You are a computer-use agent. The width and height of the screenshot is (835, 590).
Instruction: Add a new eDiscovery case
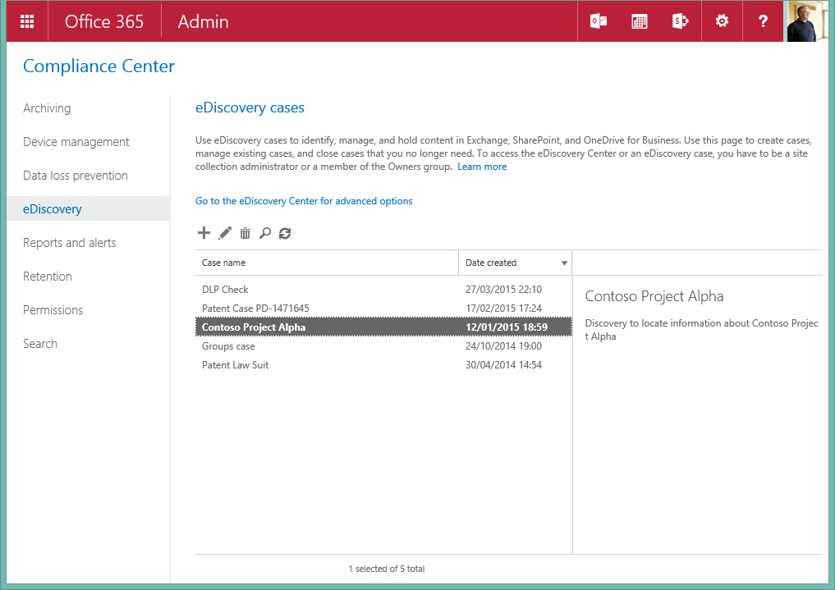pyautogui.click(x=204, y=233)
